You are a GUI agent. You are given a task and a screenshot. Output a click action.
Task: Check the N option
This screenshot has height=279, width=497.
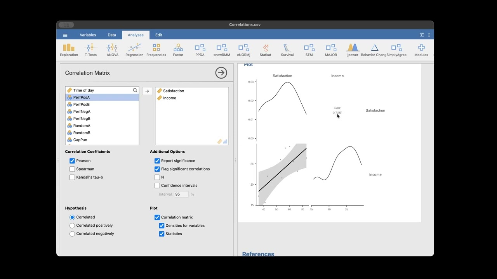pyautogui.click(x=157, y=177)
